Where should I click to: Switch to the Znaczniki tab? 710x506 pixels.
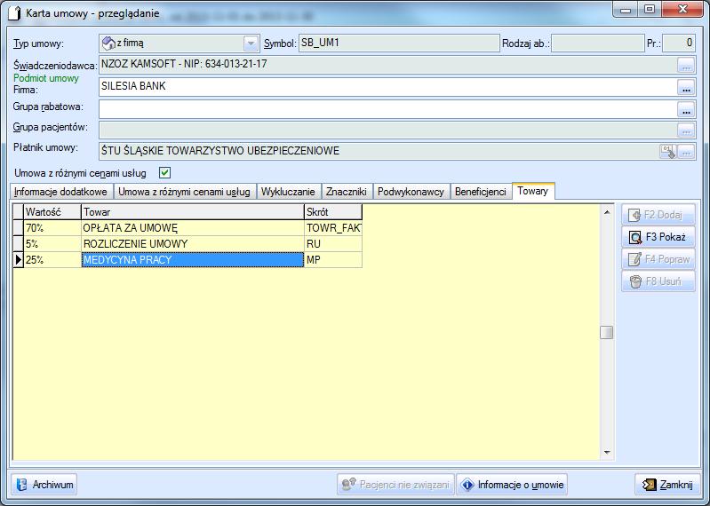347,192
